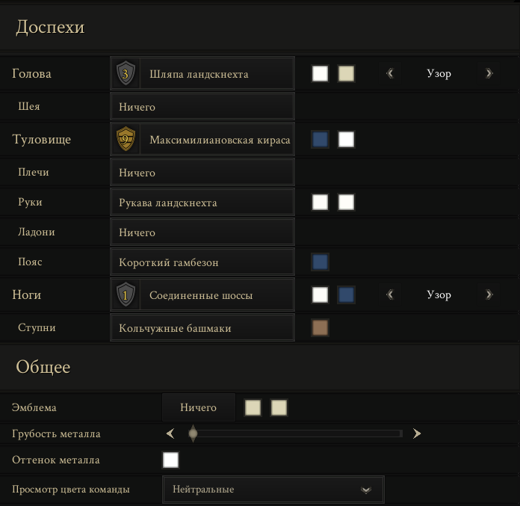Viewport: 520px width, 506px height.
Task: Select previous Узор pattern for Голова
Action: (x=390, y=73)
